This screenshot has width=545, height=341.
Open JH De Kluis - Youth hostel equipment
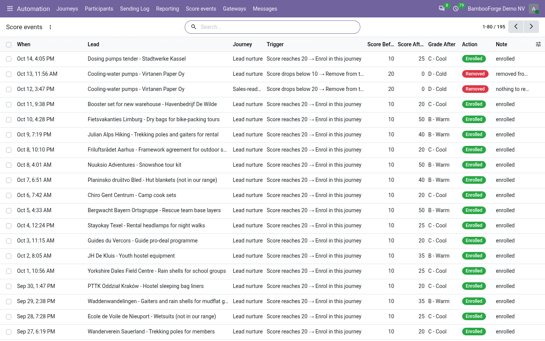pos(131,256)
